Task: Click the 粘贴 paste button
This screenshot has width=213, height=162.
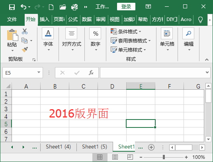Action: [x=12, y=40]
